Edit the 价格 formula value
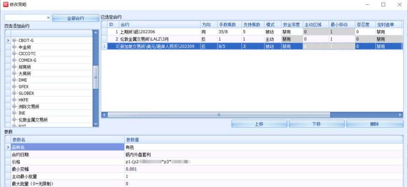 tap(264, 162)
